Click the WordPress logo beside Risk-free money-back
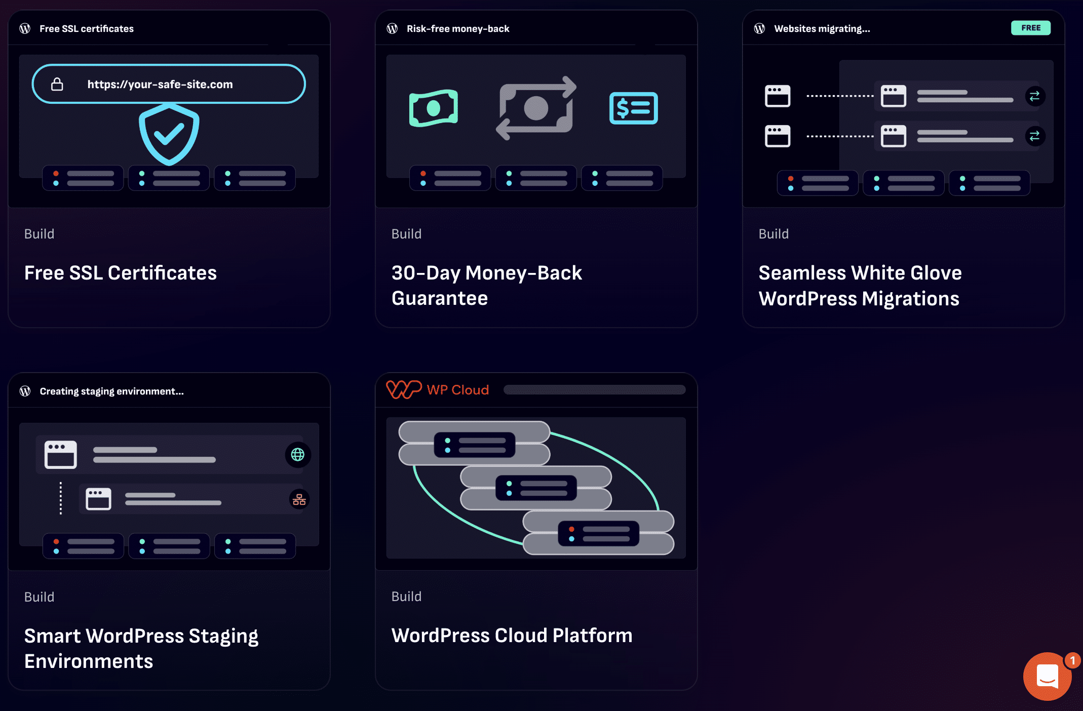 pyautogui.click(x=392, y=28)
